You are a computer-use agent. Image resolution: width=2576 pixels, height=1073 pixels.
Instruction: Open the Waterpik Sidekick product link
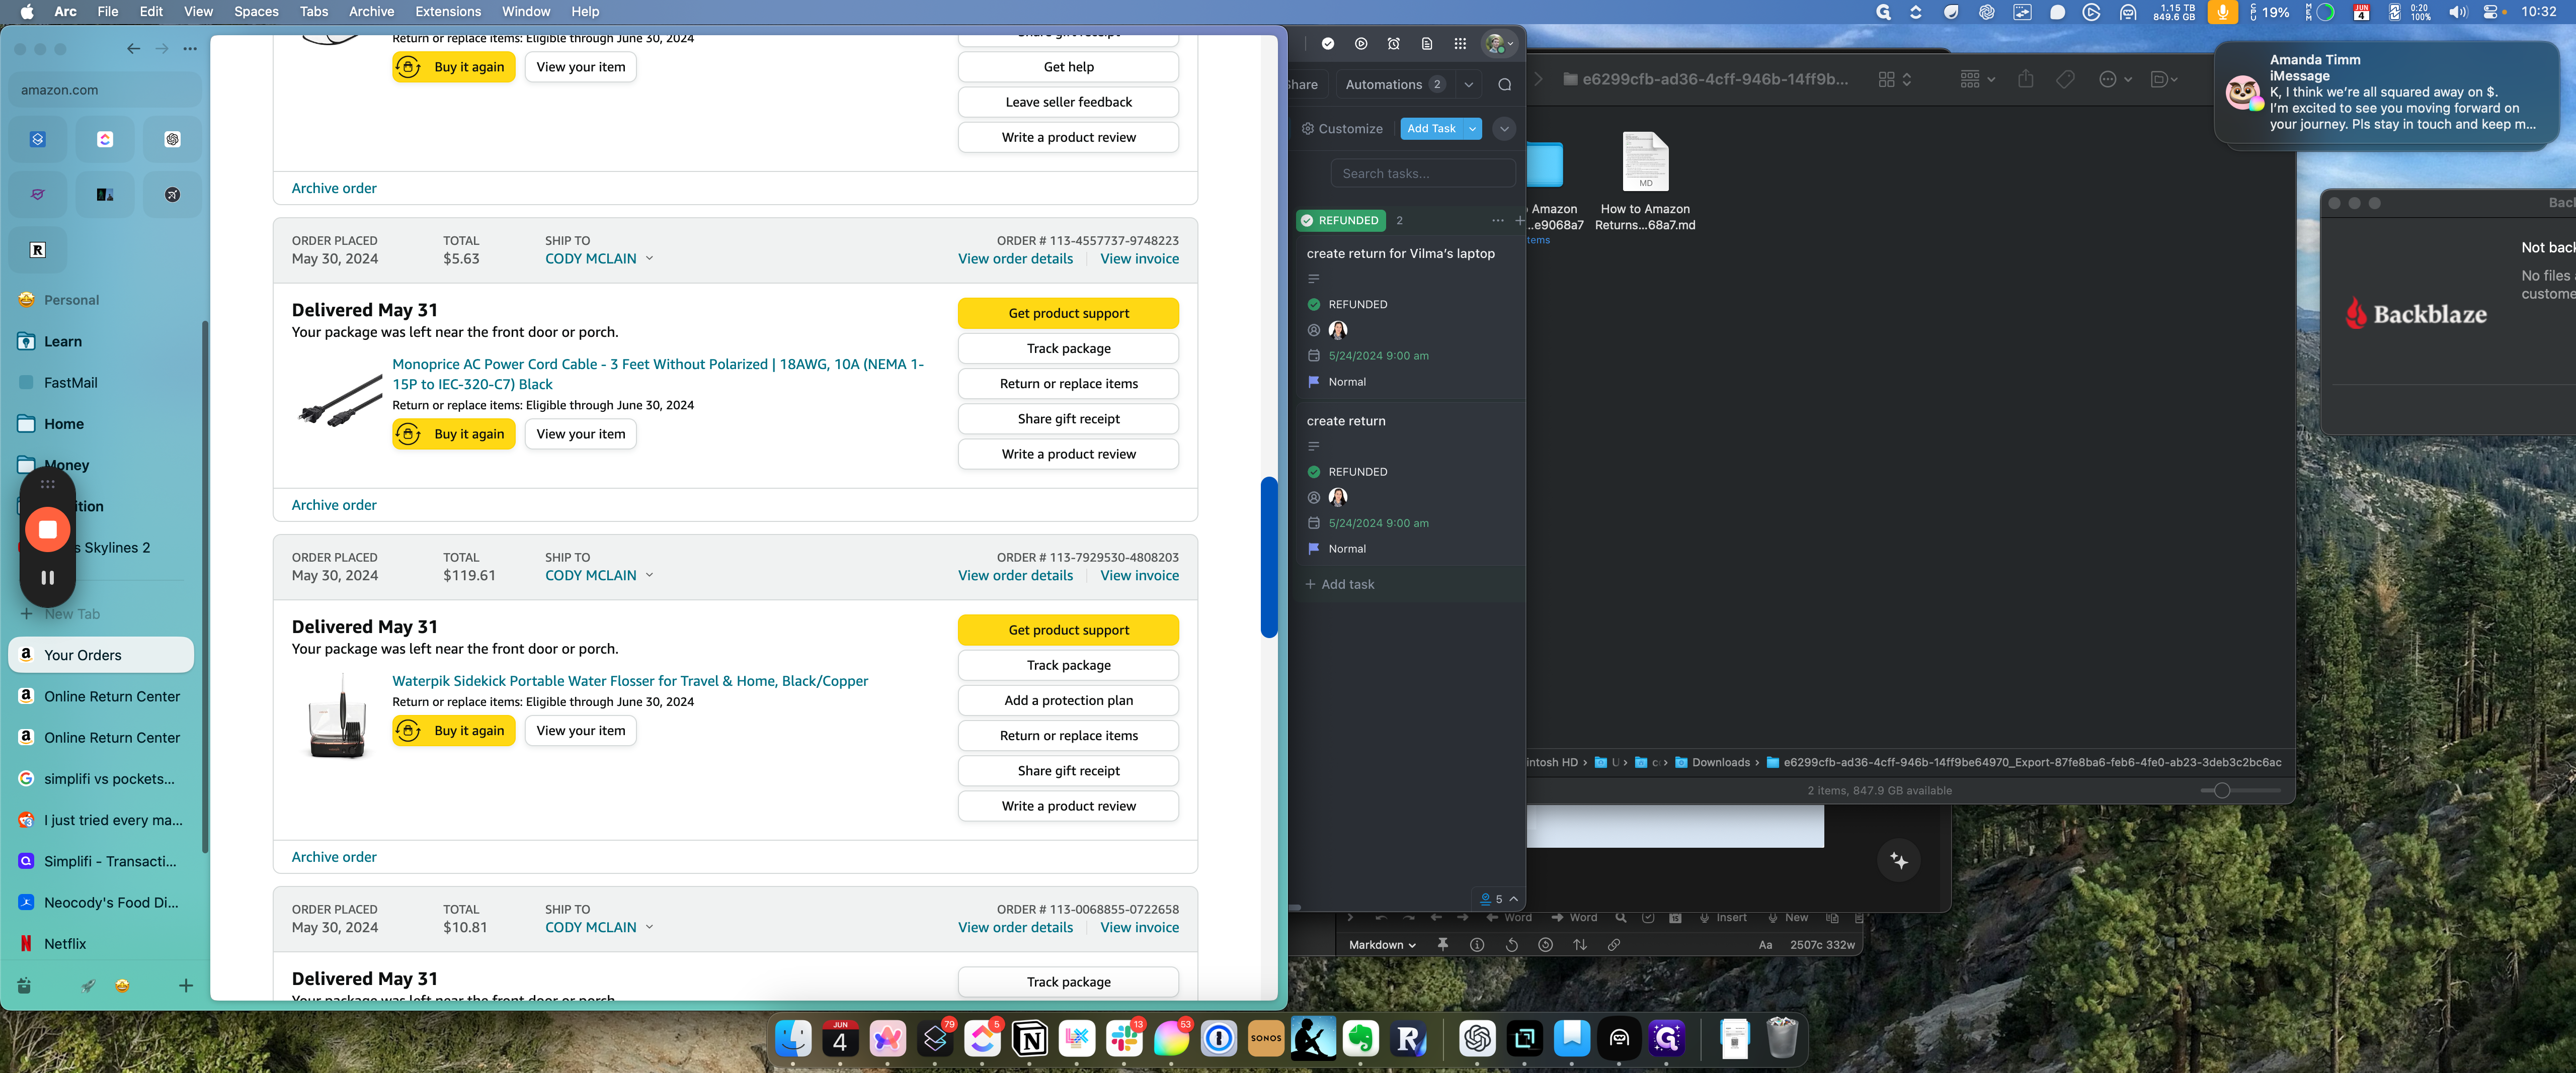[630, 681]
